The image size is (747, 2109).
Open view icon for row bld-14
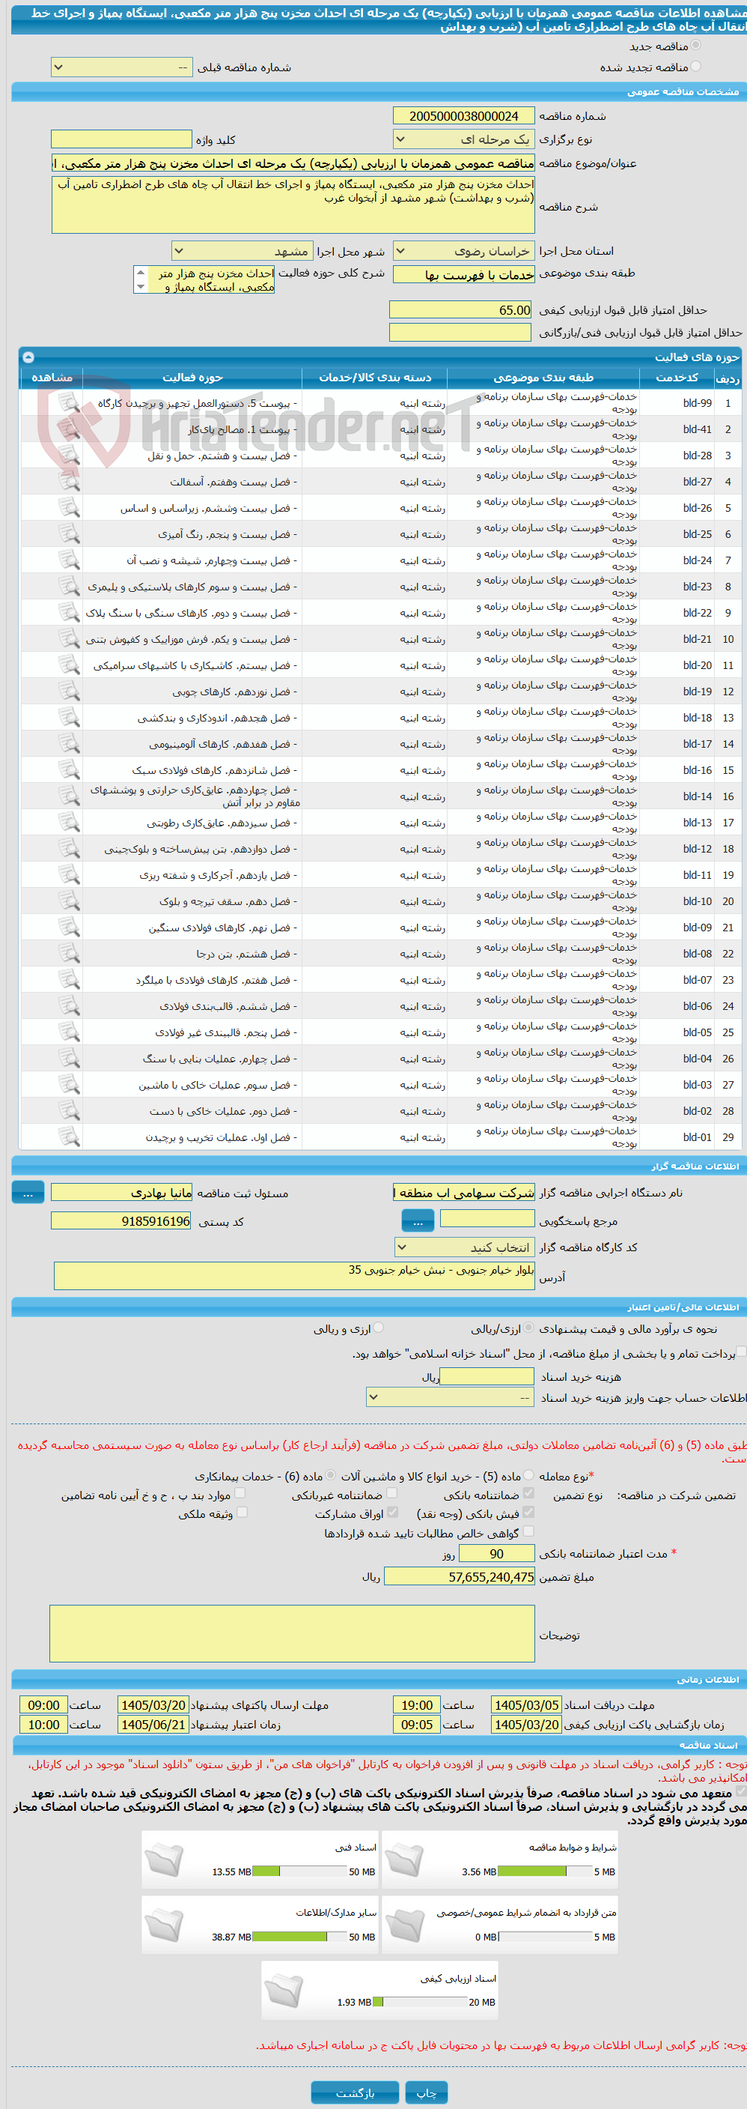click(x=70, y=796)
